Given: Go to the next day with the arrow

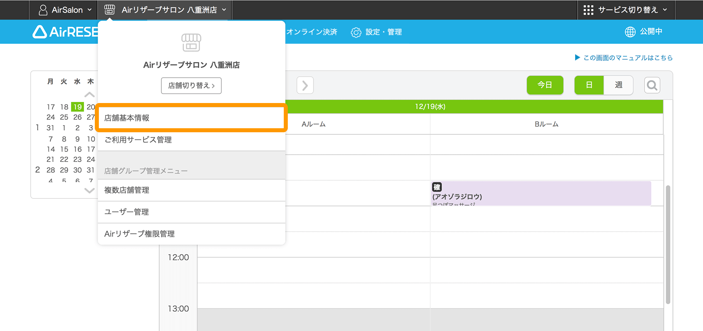Looking at the screenshot, I should [305, 85].
